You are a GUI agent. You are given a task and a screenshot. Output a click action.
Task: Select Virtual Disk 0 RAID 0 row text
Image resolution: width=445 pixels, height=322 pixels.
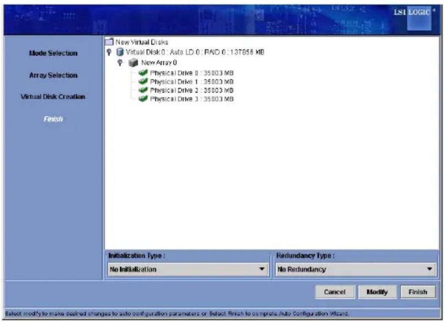click(195, 52)
